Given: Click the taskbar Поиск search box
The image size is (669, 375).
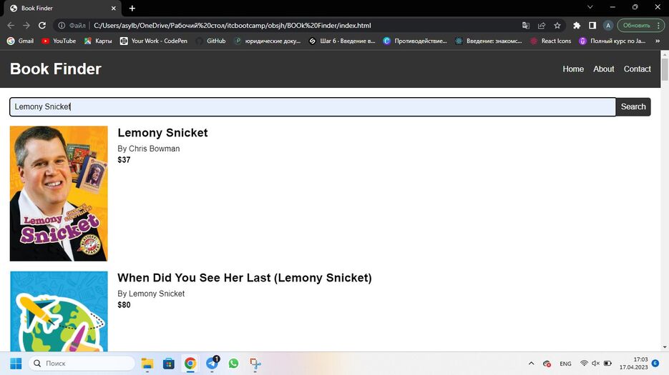Looking at the screenshot, I should (x=82, y=364).
